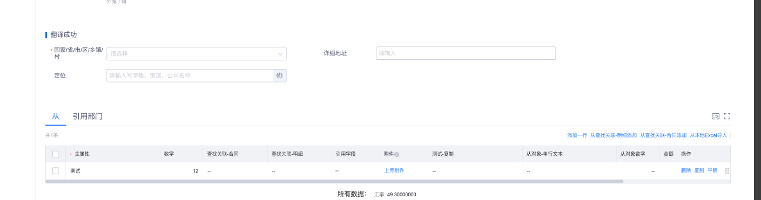
Task: Click 从查找关联-合同添加 link
Action: (663, 135)
